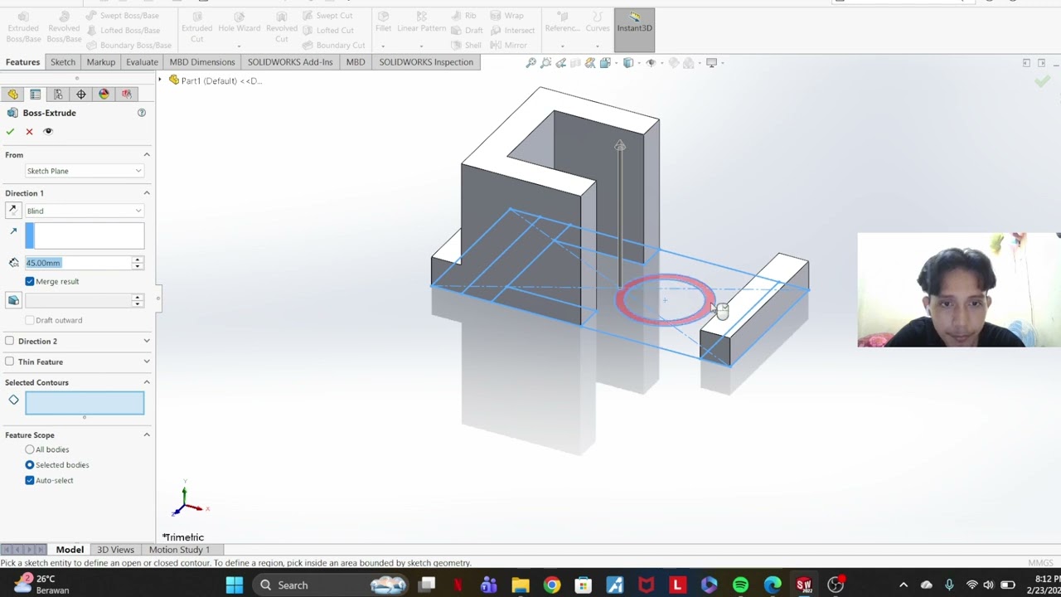1061x597 pixels.
Task: Choose Selected bodies radio button
Action: (30, 465)
